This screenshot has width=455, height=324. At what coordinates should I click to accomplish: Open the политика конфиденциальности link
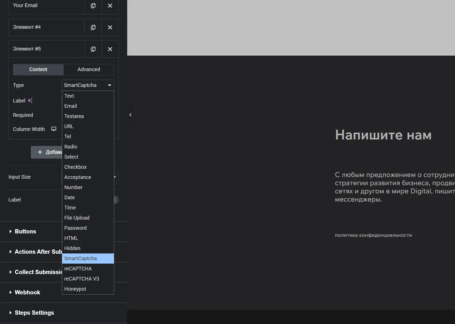point(373,235)
